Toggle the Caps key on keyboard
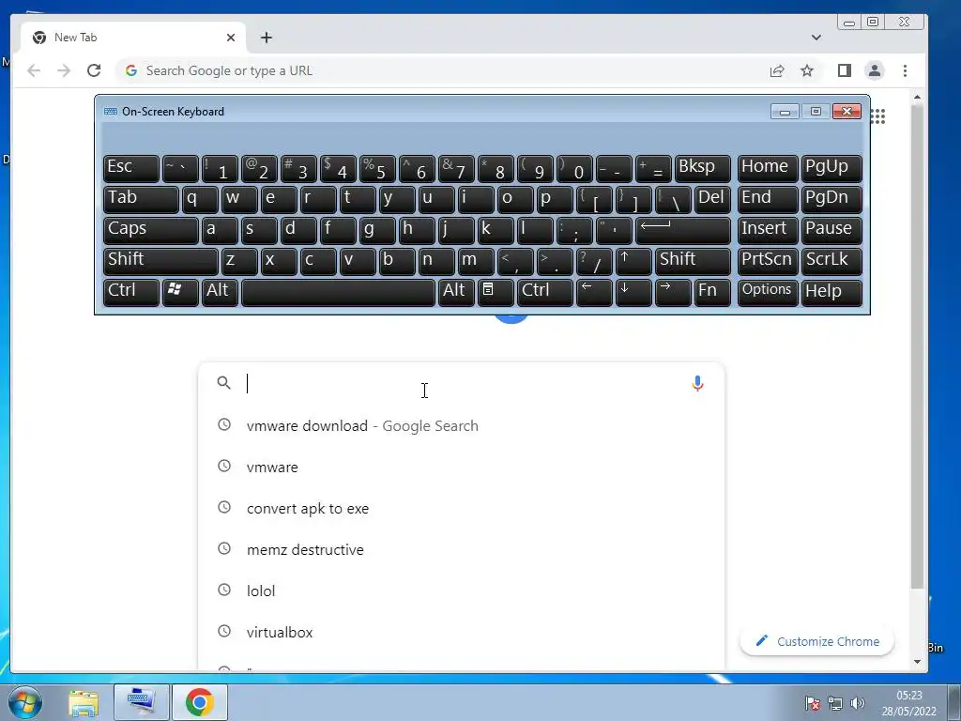 click(151, 230)
